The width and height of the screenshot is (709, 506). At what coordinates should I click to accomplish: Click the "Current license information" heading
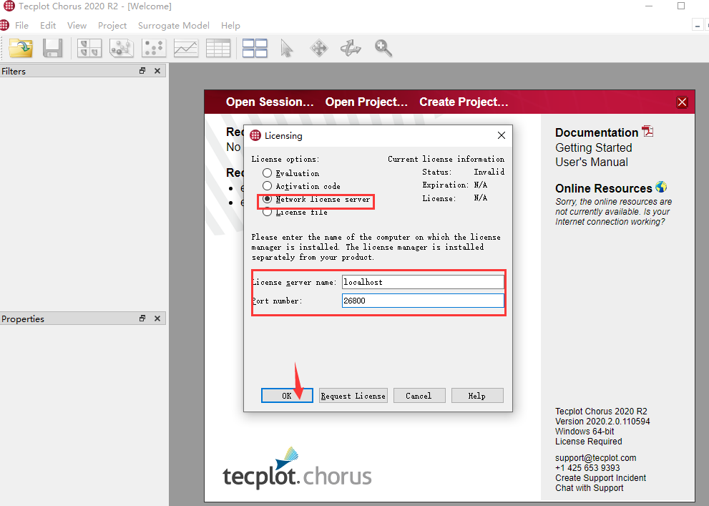446,159
